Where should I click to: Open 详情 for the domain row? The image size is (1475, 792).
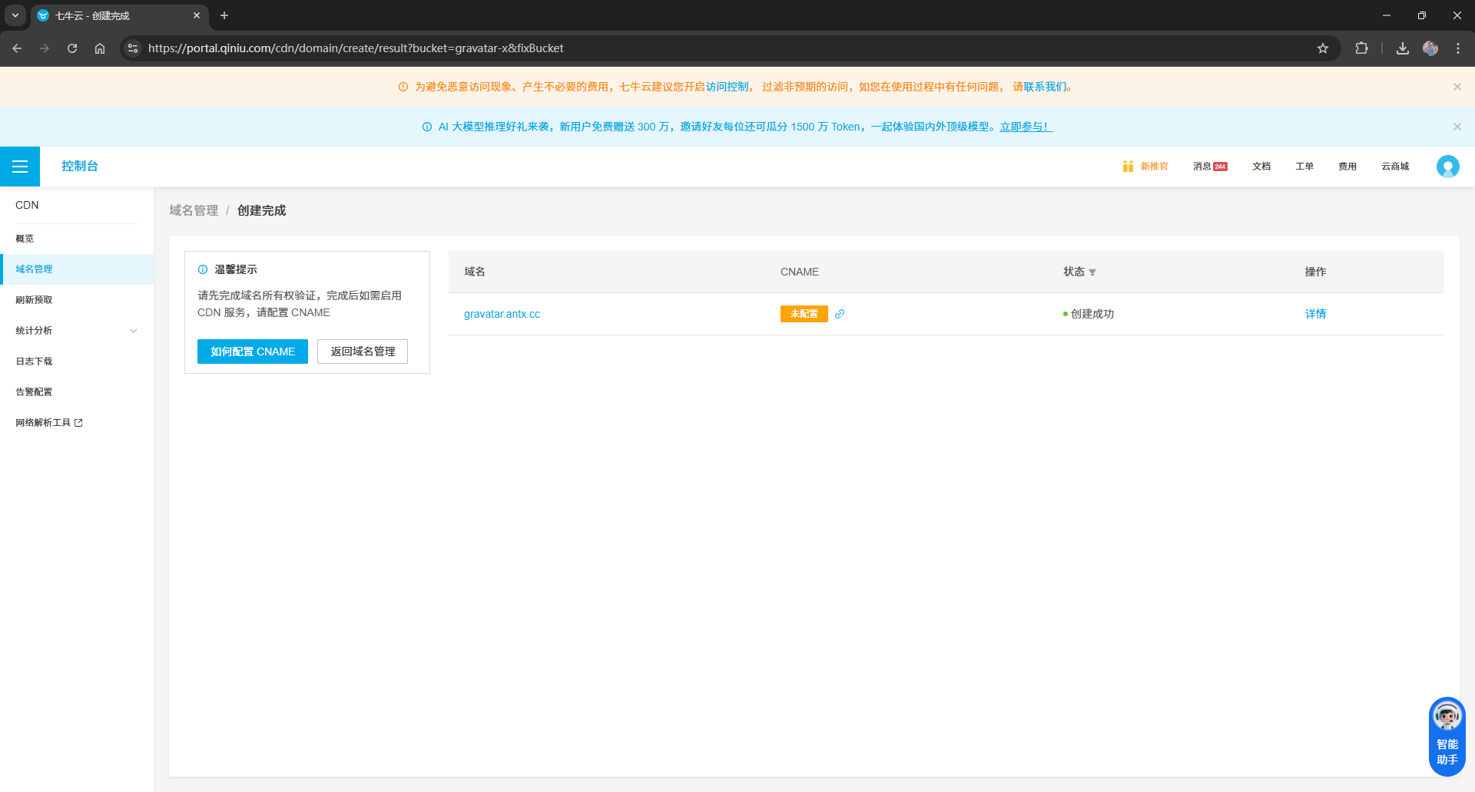(1315, 314)
